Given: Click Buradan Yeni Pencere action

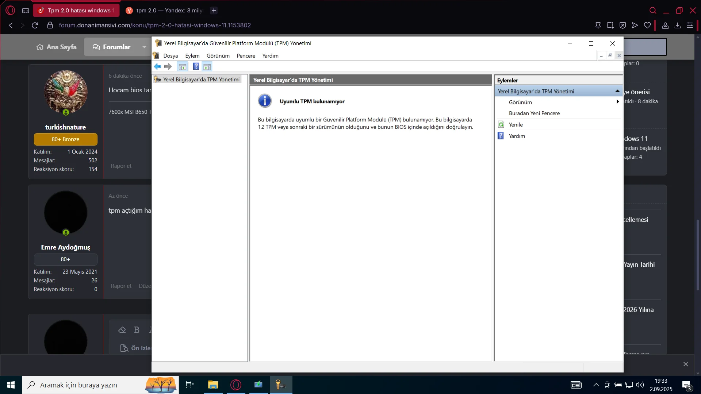Looking at the screenshot, I should coord(534,113).
